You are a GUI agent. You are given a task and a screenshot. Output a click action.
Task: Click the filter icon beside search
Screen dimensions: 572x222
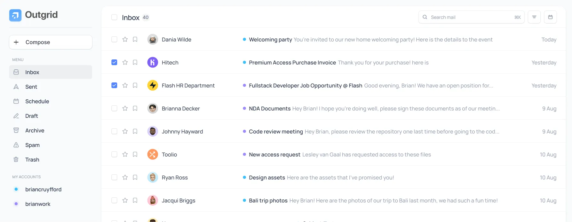point(534,17)
